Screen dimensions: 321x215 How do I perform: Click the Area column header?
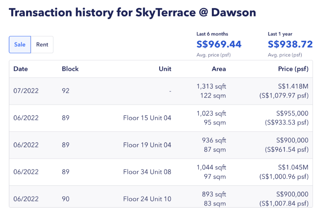click(219, 69)
